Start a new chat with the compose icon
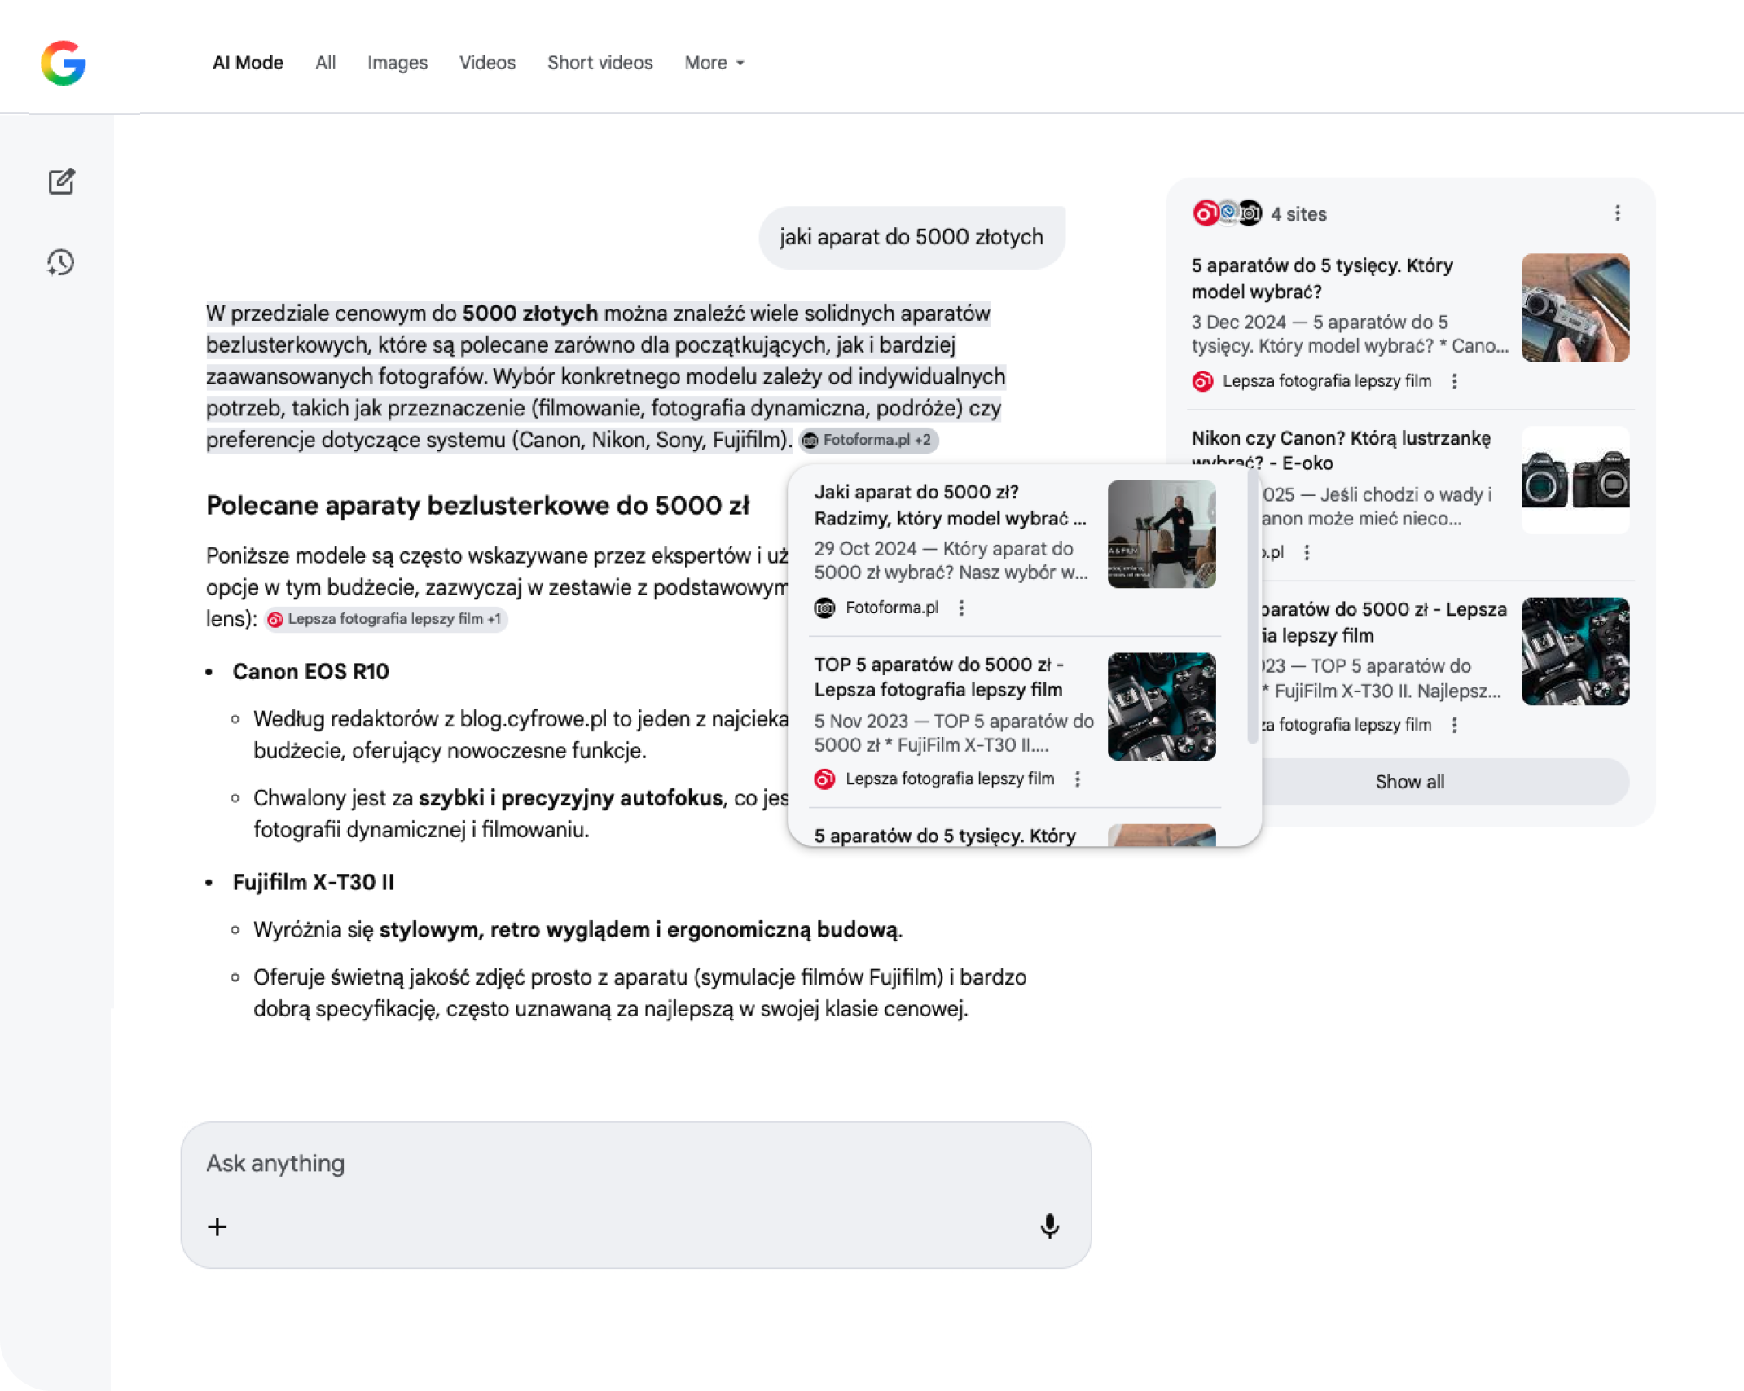1744x1391 pixels. point(61,182)
